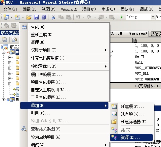Click the 查看类关系图 class diagram icon
Viewport: 161px width, 147px height.
click(24, 129)
